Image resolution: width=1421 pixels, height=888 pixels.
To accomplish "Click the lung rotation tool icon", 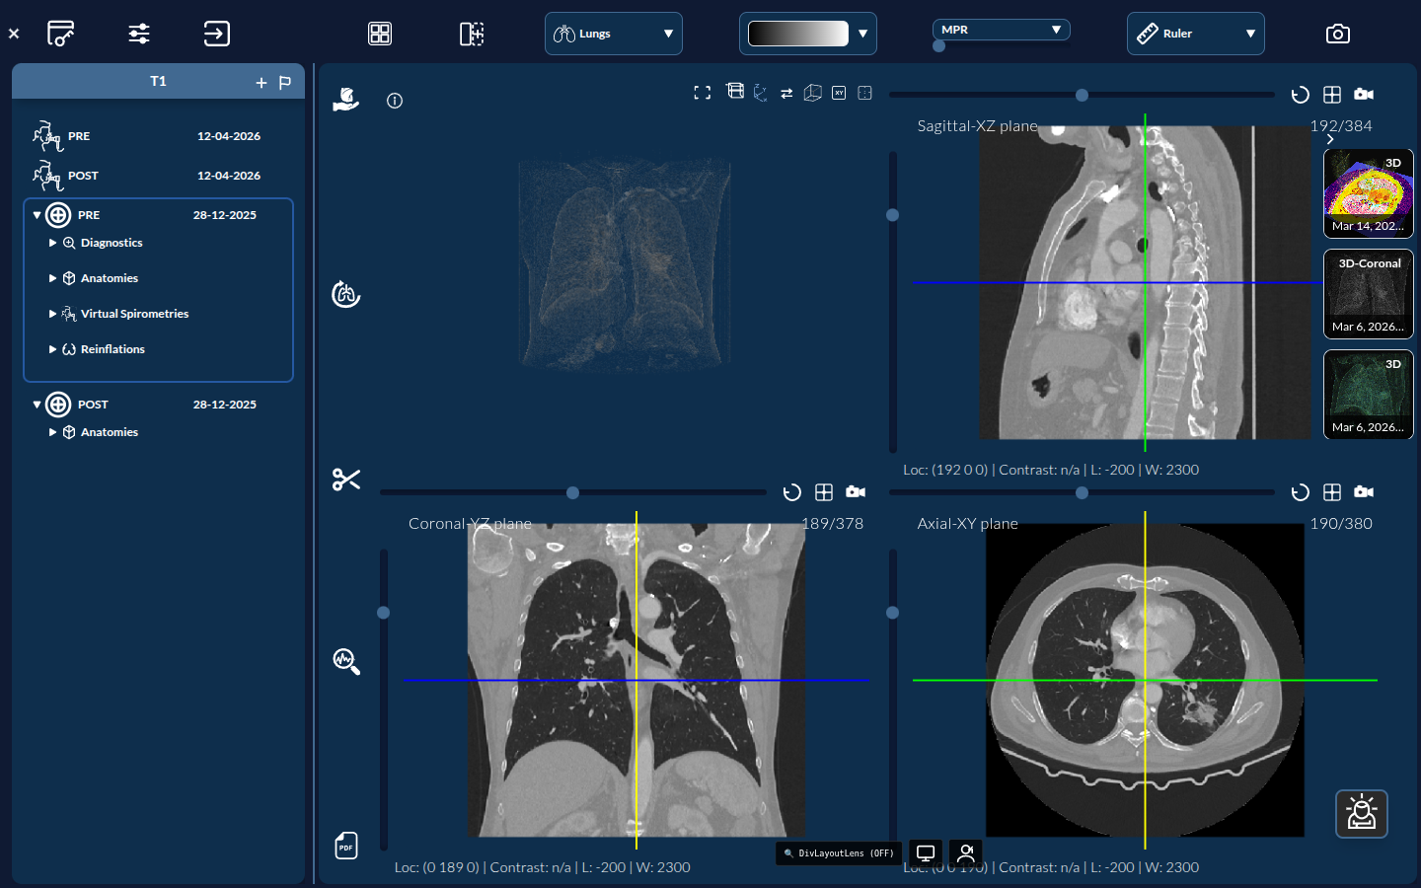I will pos(345,294).
